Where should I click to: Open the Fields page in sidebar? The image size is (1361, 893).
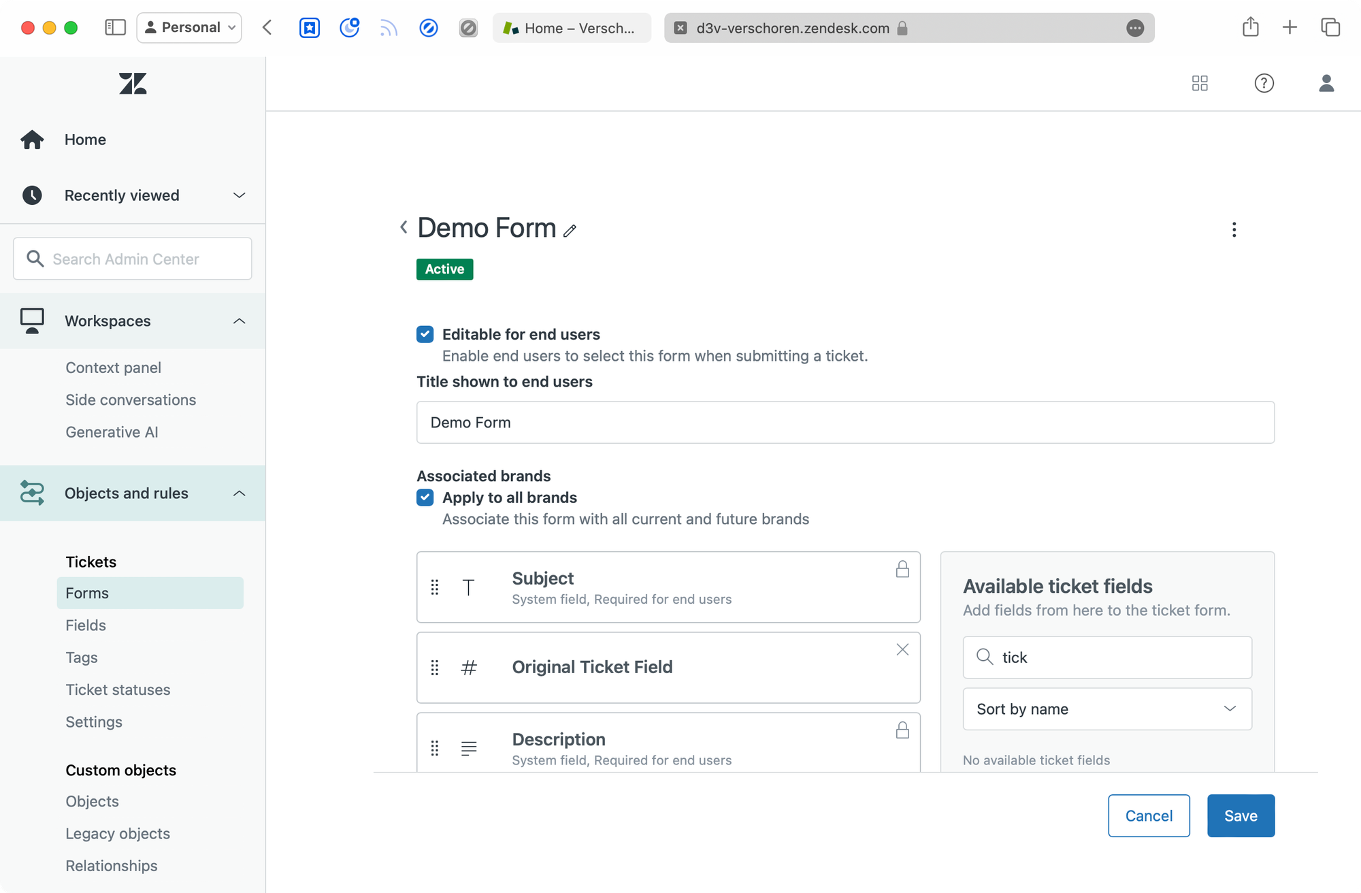coord(86,625)
